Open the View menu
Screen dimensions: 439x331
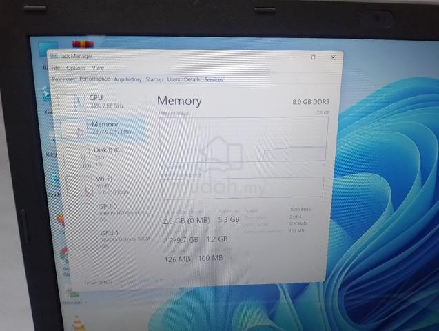[98, 68]
